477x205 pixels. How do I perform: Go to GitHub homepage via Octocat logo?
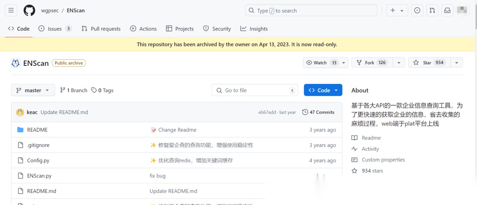click(x=30, y=10)
